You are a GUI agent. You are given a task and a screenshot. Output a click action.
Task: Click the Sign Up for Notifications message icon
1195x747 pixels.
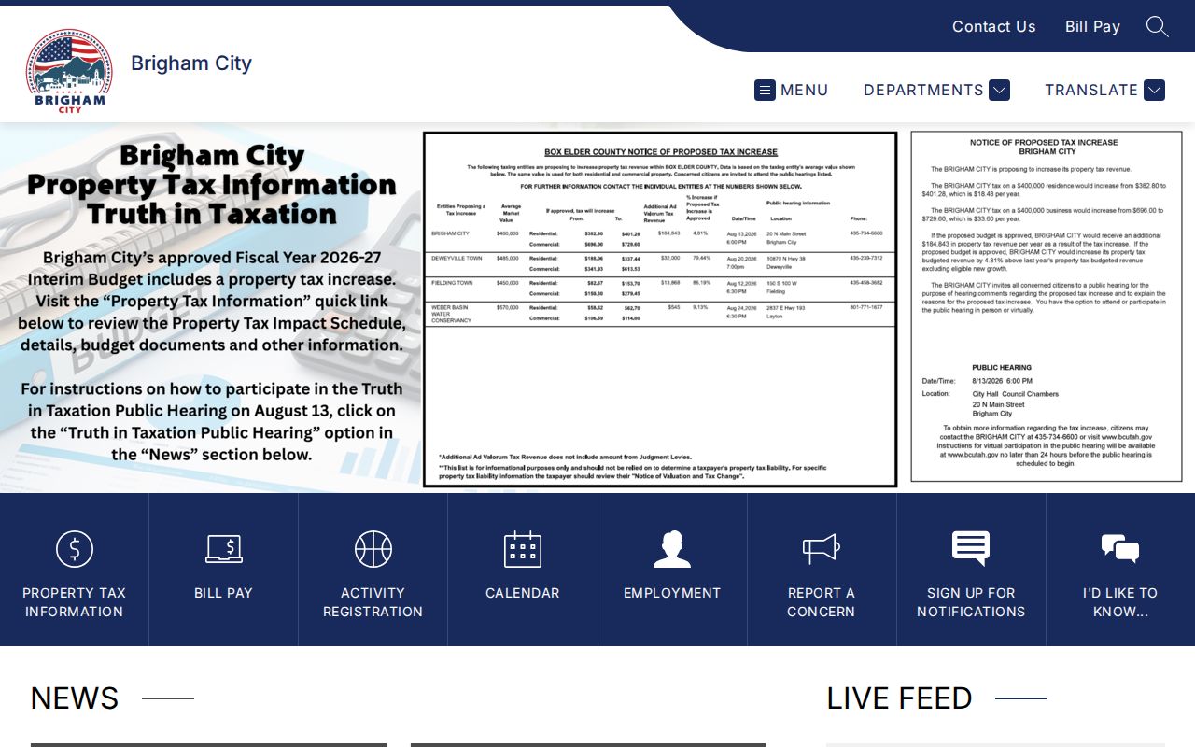pyautogui.click(x=971, y=548)
